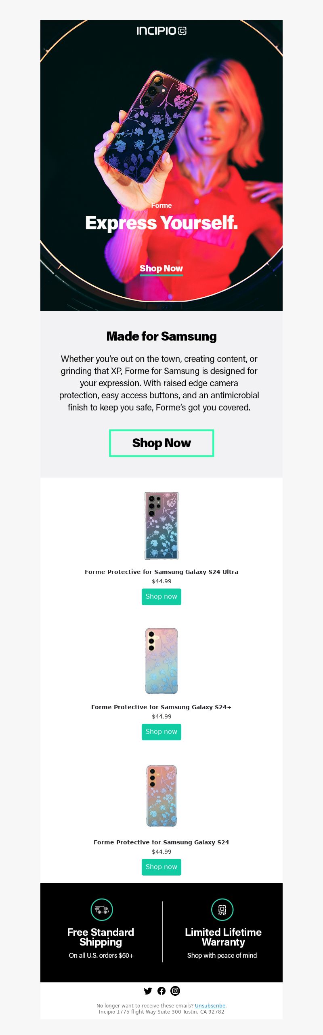Viewport: 323px width, 1035px height.
Task: Open the Instagram social icon
Action: (x=175, y=990)
